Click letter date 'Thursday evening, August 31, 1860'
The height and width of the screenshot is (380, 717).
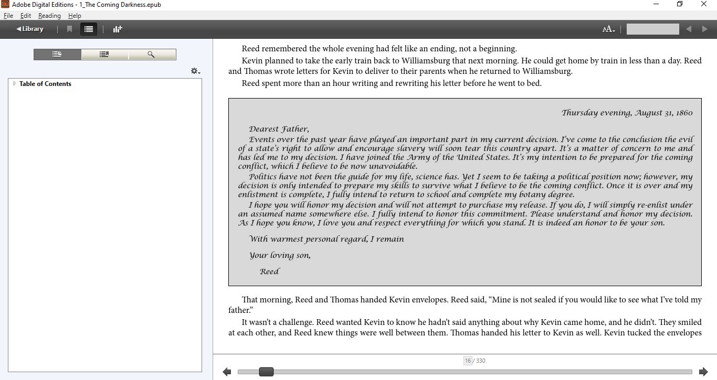627,113
